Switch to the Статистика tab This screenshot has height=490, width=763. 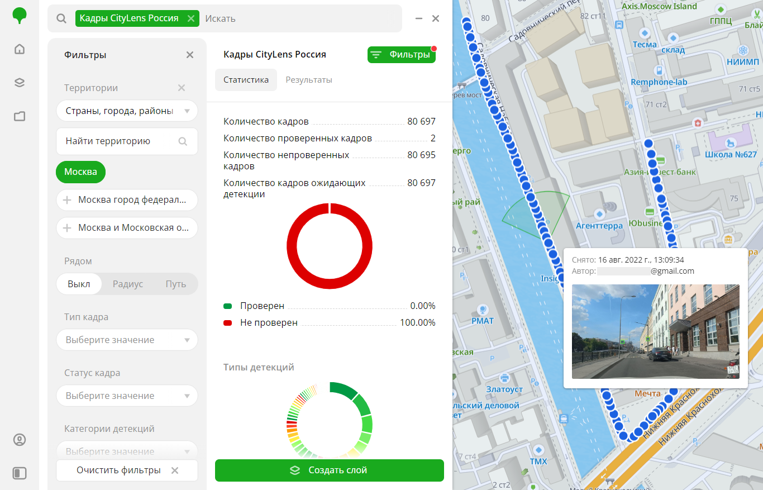246,80
